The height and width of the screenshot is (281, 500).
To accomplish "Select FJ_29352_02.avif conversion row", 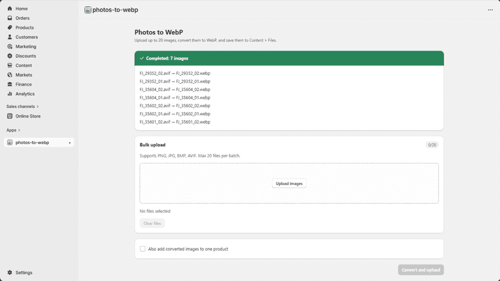I will [x=175, y=74].
